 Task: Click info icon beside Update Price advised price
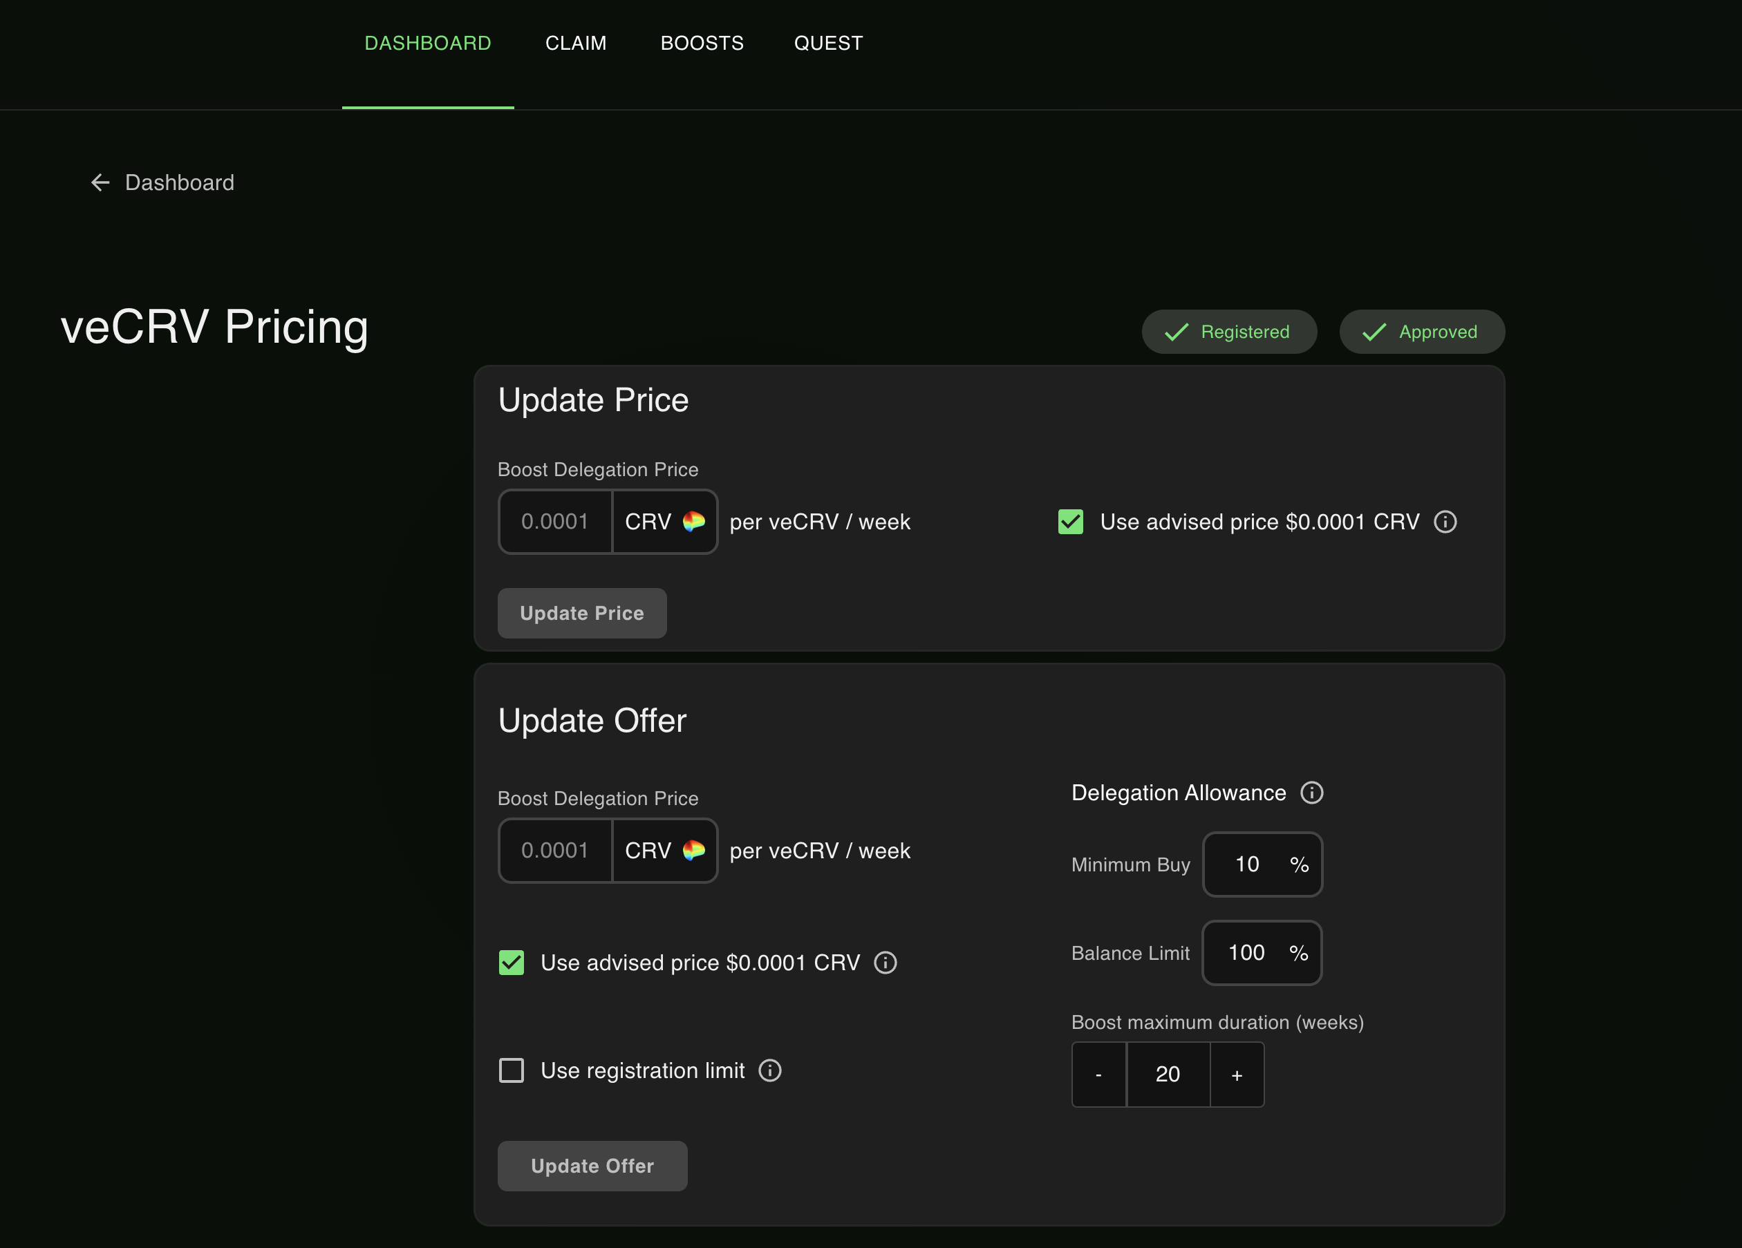pyautogui.click(x=1445, y=522)
